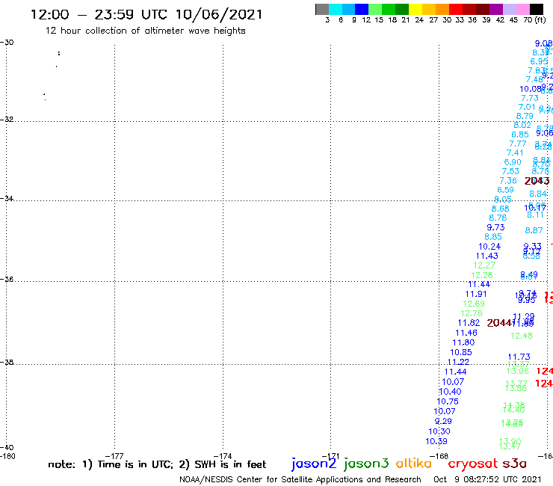Click green wave height value '12.48'

522,336
